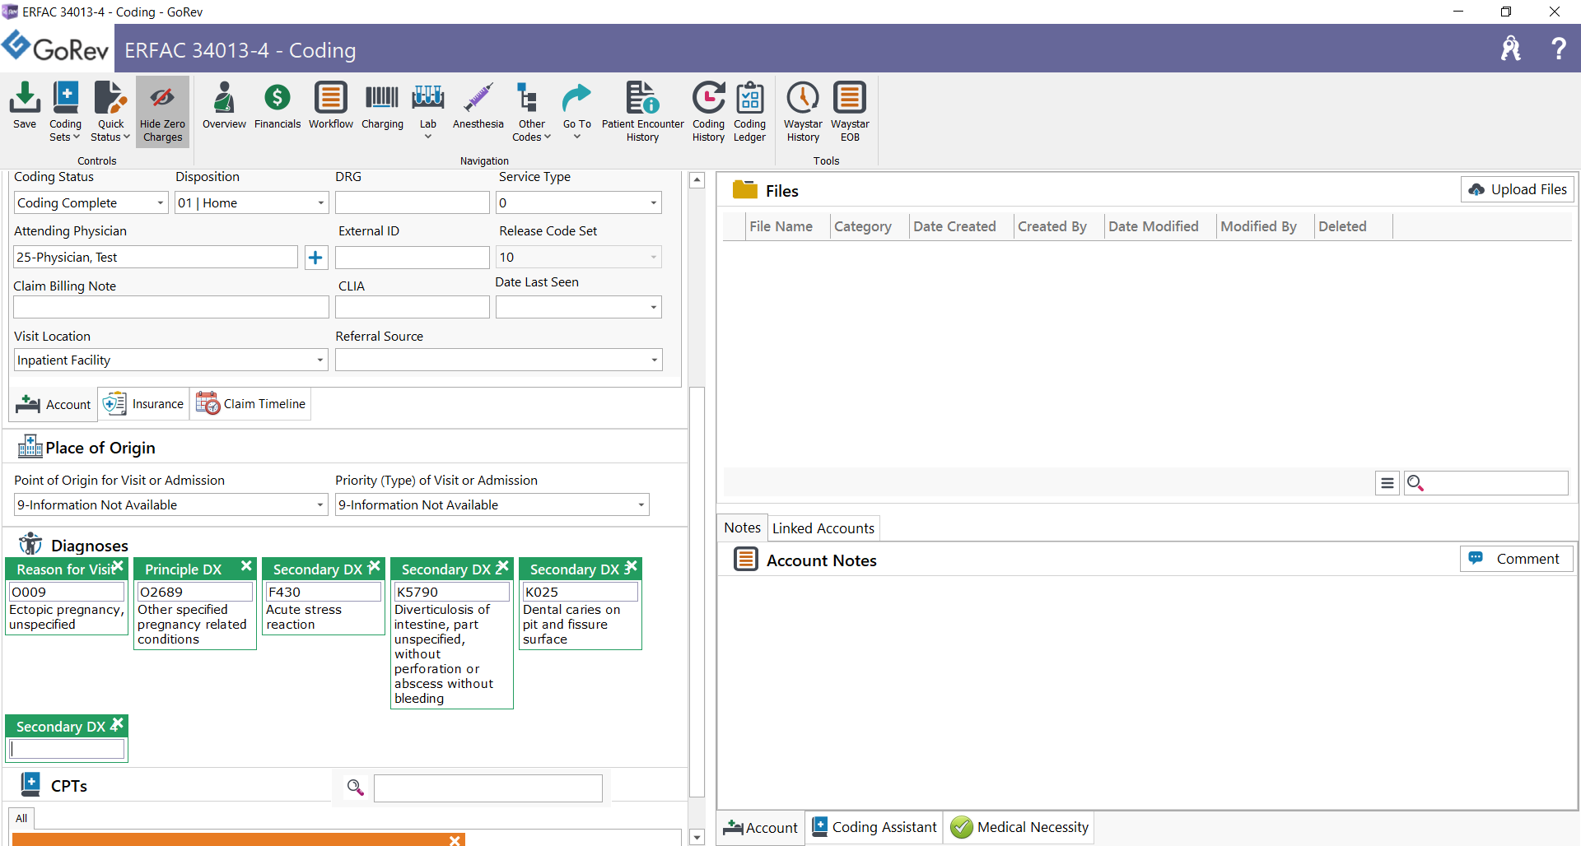Remove the F430 Secondary DX

375,566
